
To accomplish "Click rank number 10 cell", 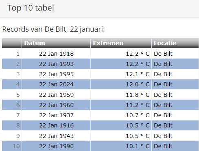I will 12,146.
